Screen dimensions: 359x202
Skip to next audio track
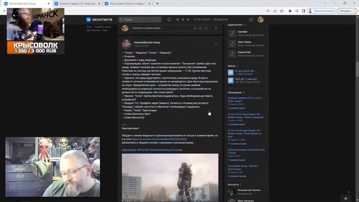188,20
